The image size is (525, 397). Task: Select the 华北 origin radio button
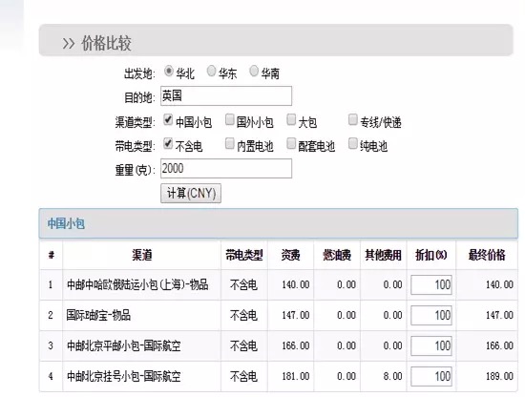pos(168,72)
